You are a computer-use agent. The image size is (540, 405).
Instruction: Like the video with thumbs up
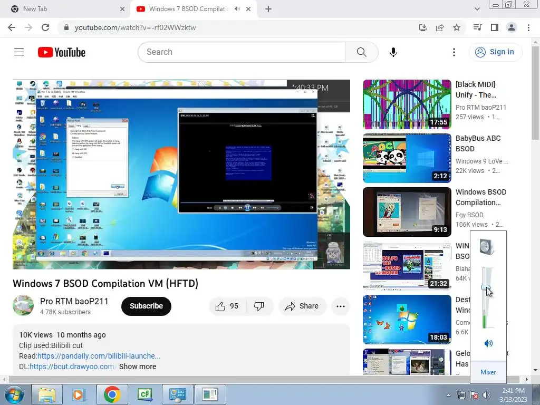tap(227, 306)
